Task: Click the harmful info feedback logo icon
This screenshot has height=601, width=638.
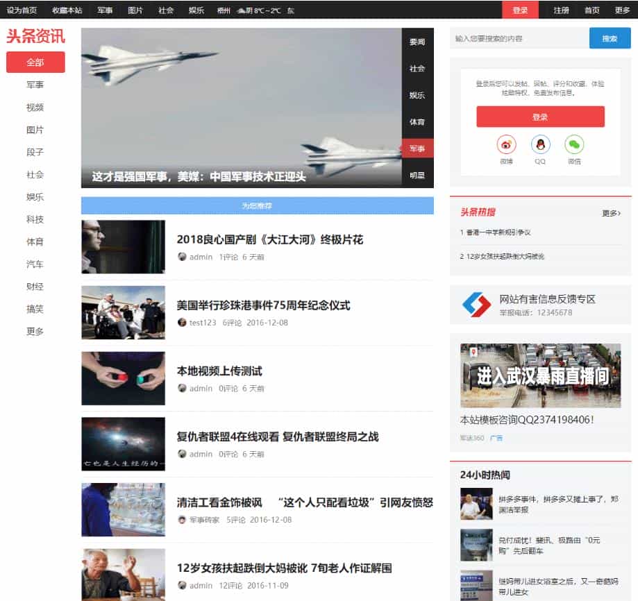Action: tap(476, 305)
